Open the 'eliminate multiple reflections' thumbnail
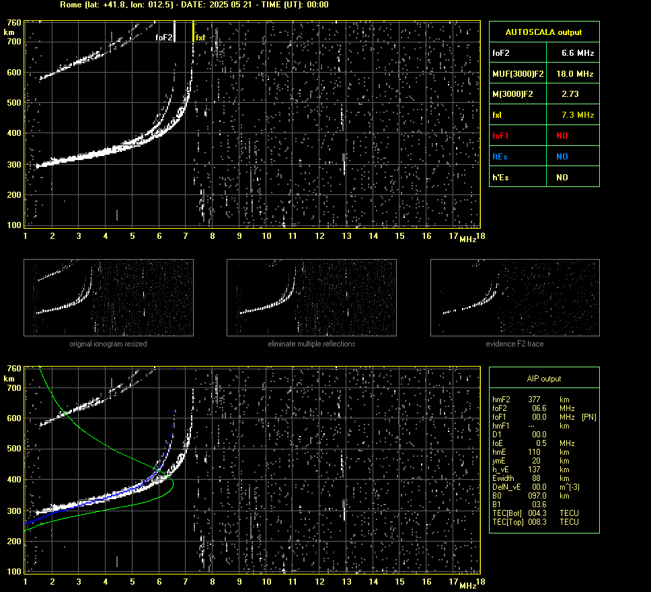This screenshot has height=592, width=651. pos(311,297)
